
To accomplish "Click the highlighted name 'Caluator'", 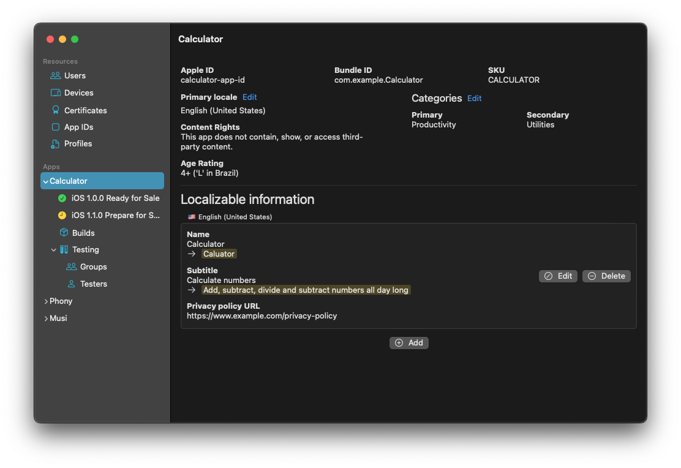I will coord(219,254).
